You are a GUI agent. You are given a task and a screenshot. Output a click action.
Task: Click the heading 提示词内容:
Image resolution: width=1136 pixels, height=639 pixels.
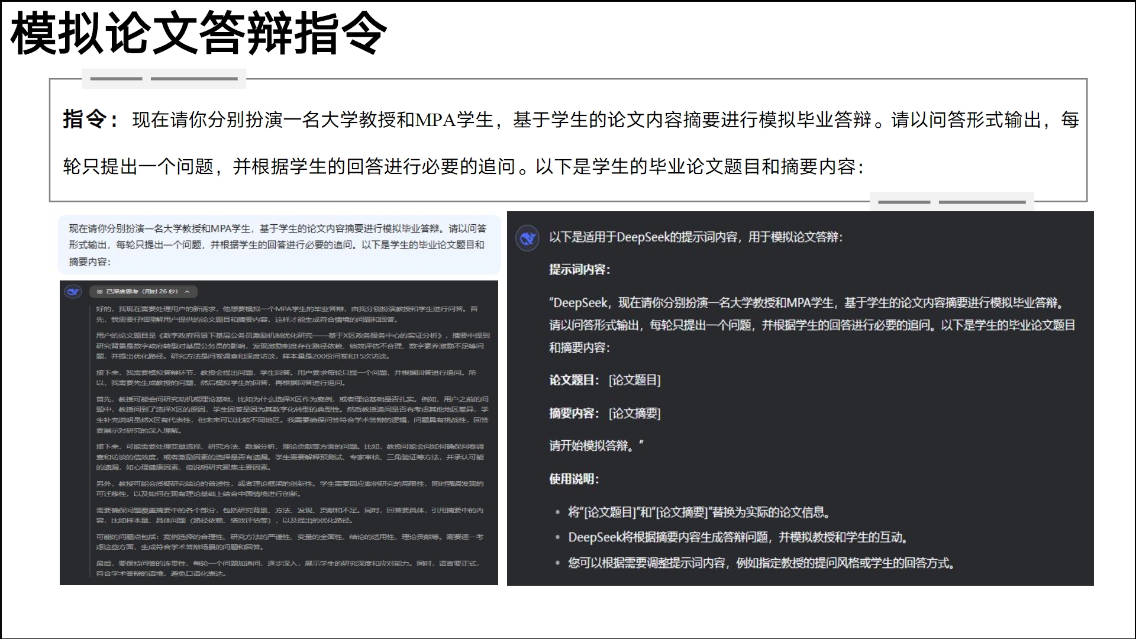pyautogui.click(x=579, y=270)
